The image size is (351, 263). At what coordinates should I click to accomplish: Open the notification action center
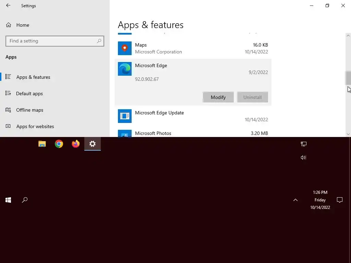(x=340, y=200)
